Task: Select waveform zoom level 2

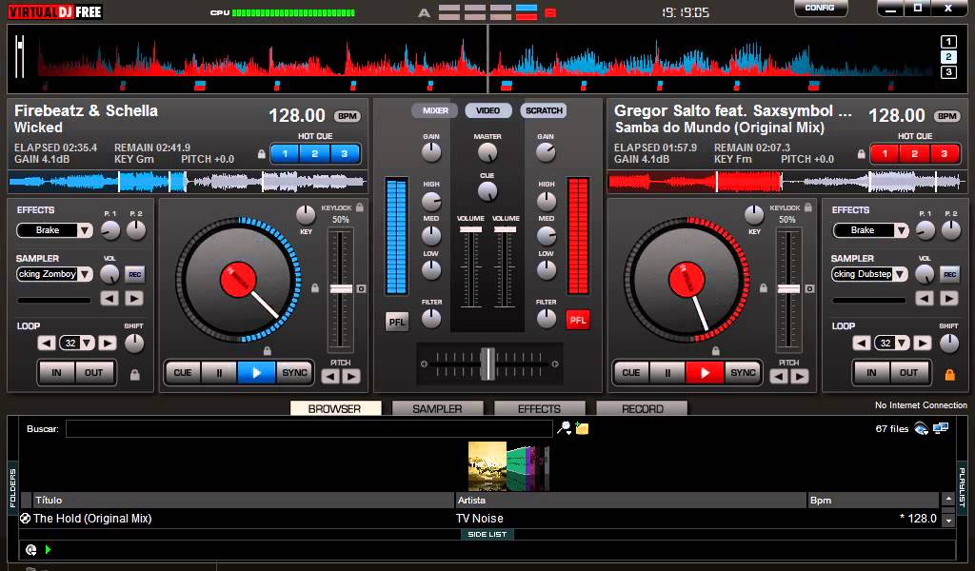Action: point(948,57)
